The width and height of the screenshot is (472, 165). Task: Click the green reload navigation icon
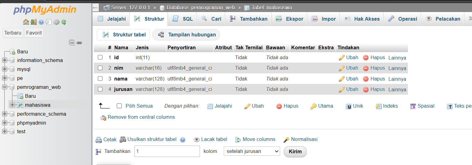click(x=64, y=22)
